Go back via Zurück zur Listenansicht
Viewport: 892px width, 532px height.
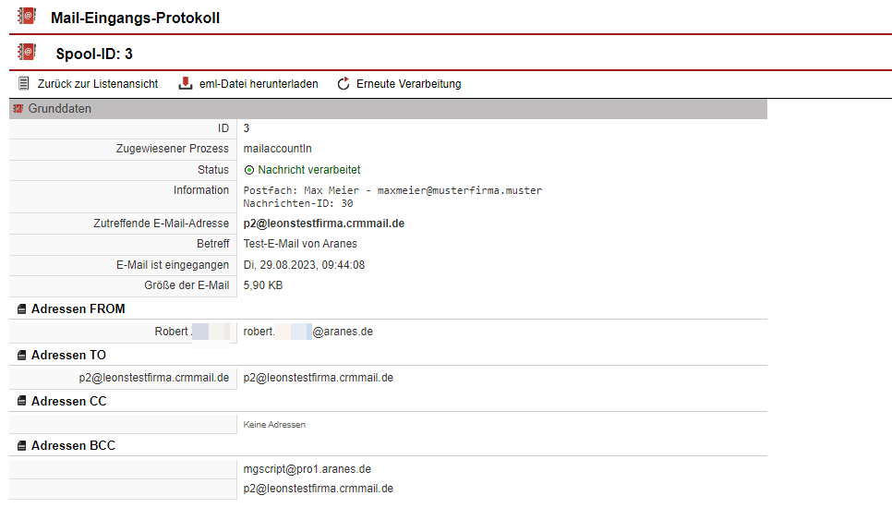[x=98, y=84]
